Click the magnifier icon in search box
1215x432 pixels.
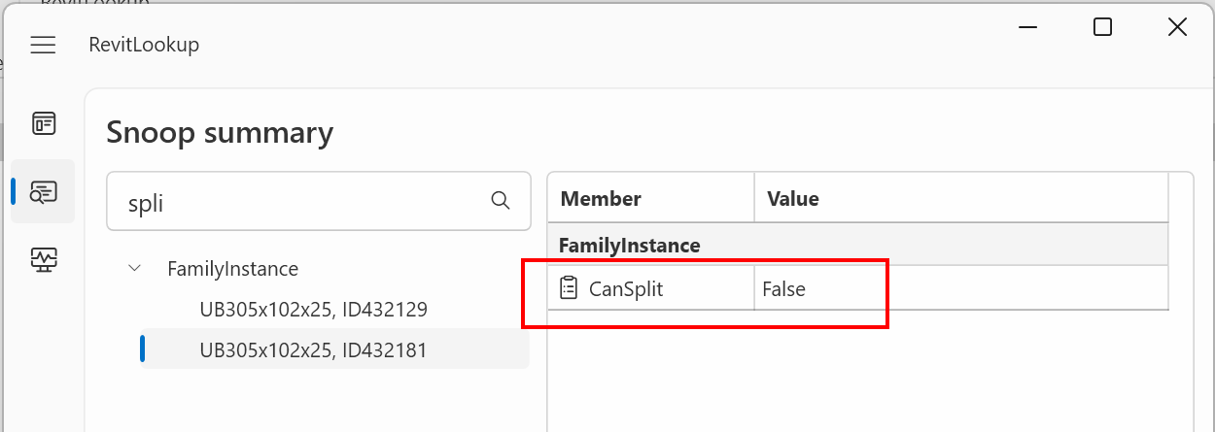click(501, 201)
